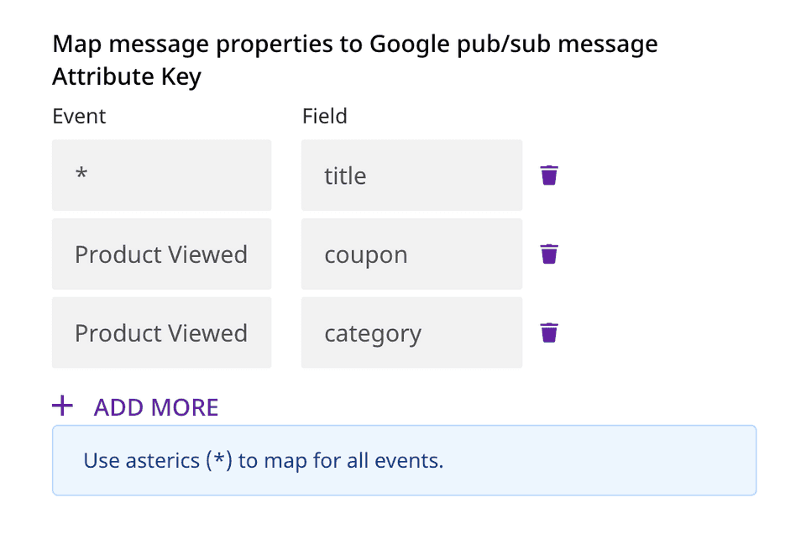
Task: Click the plus icon before ADD MORE
Action: 63,407
